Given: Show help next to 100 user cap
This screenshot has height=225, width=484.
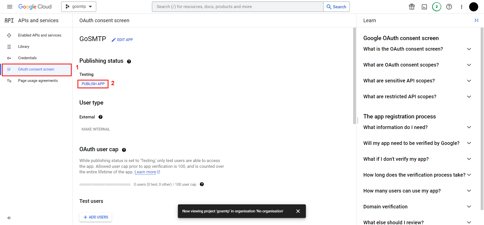Looking at the screenshot, I should point(202,184).
